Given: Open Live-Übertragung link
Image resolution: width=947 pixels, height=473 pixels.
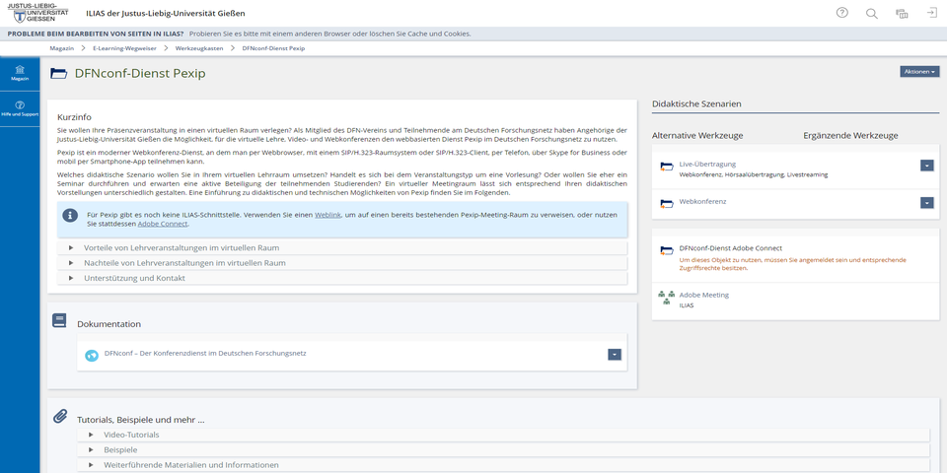Looking at the screenshot, I should coord(707,165).
